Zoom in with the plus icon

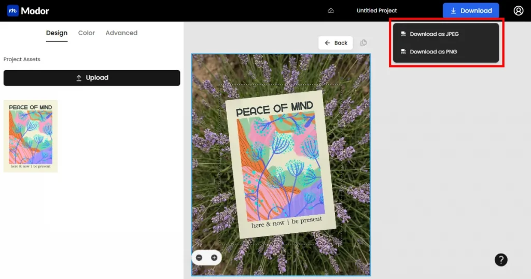(x=214, y=258)
